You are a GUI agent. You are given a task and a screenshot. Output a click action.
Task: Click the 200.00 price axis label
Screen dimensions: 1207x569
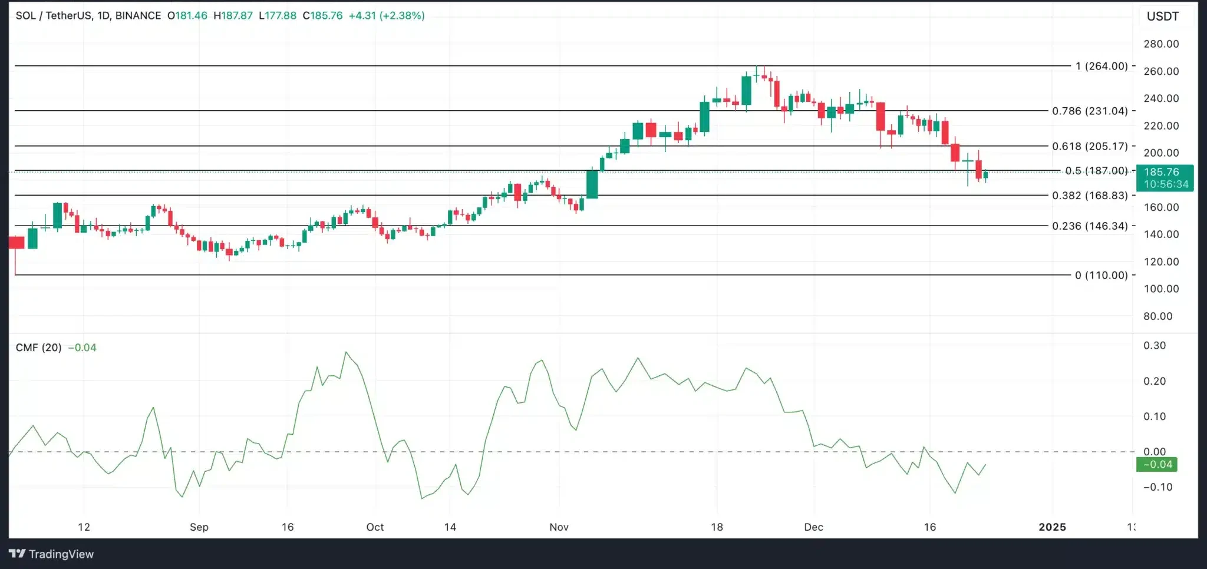(x=1161, y=153)
